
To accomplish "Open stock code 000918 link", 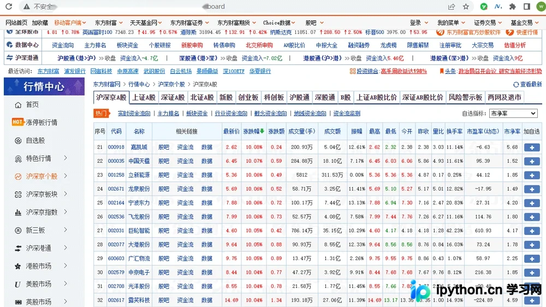I will point(116,147).
